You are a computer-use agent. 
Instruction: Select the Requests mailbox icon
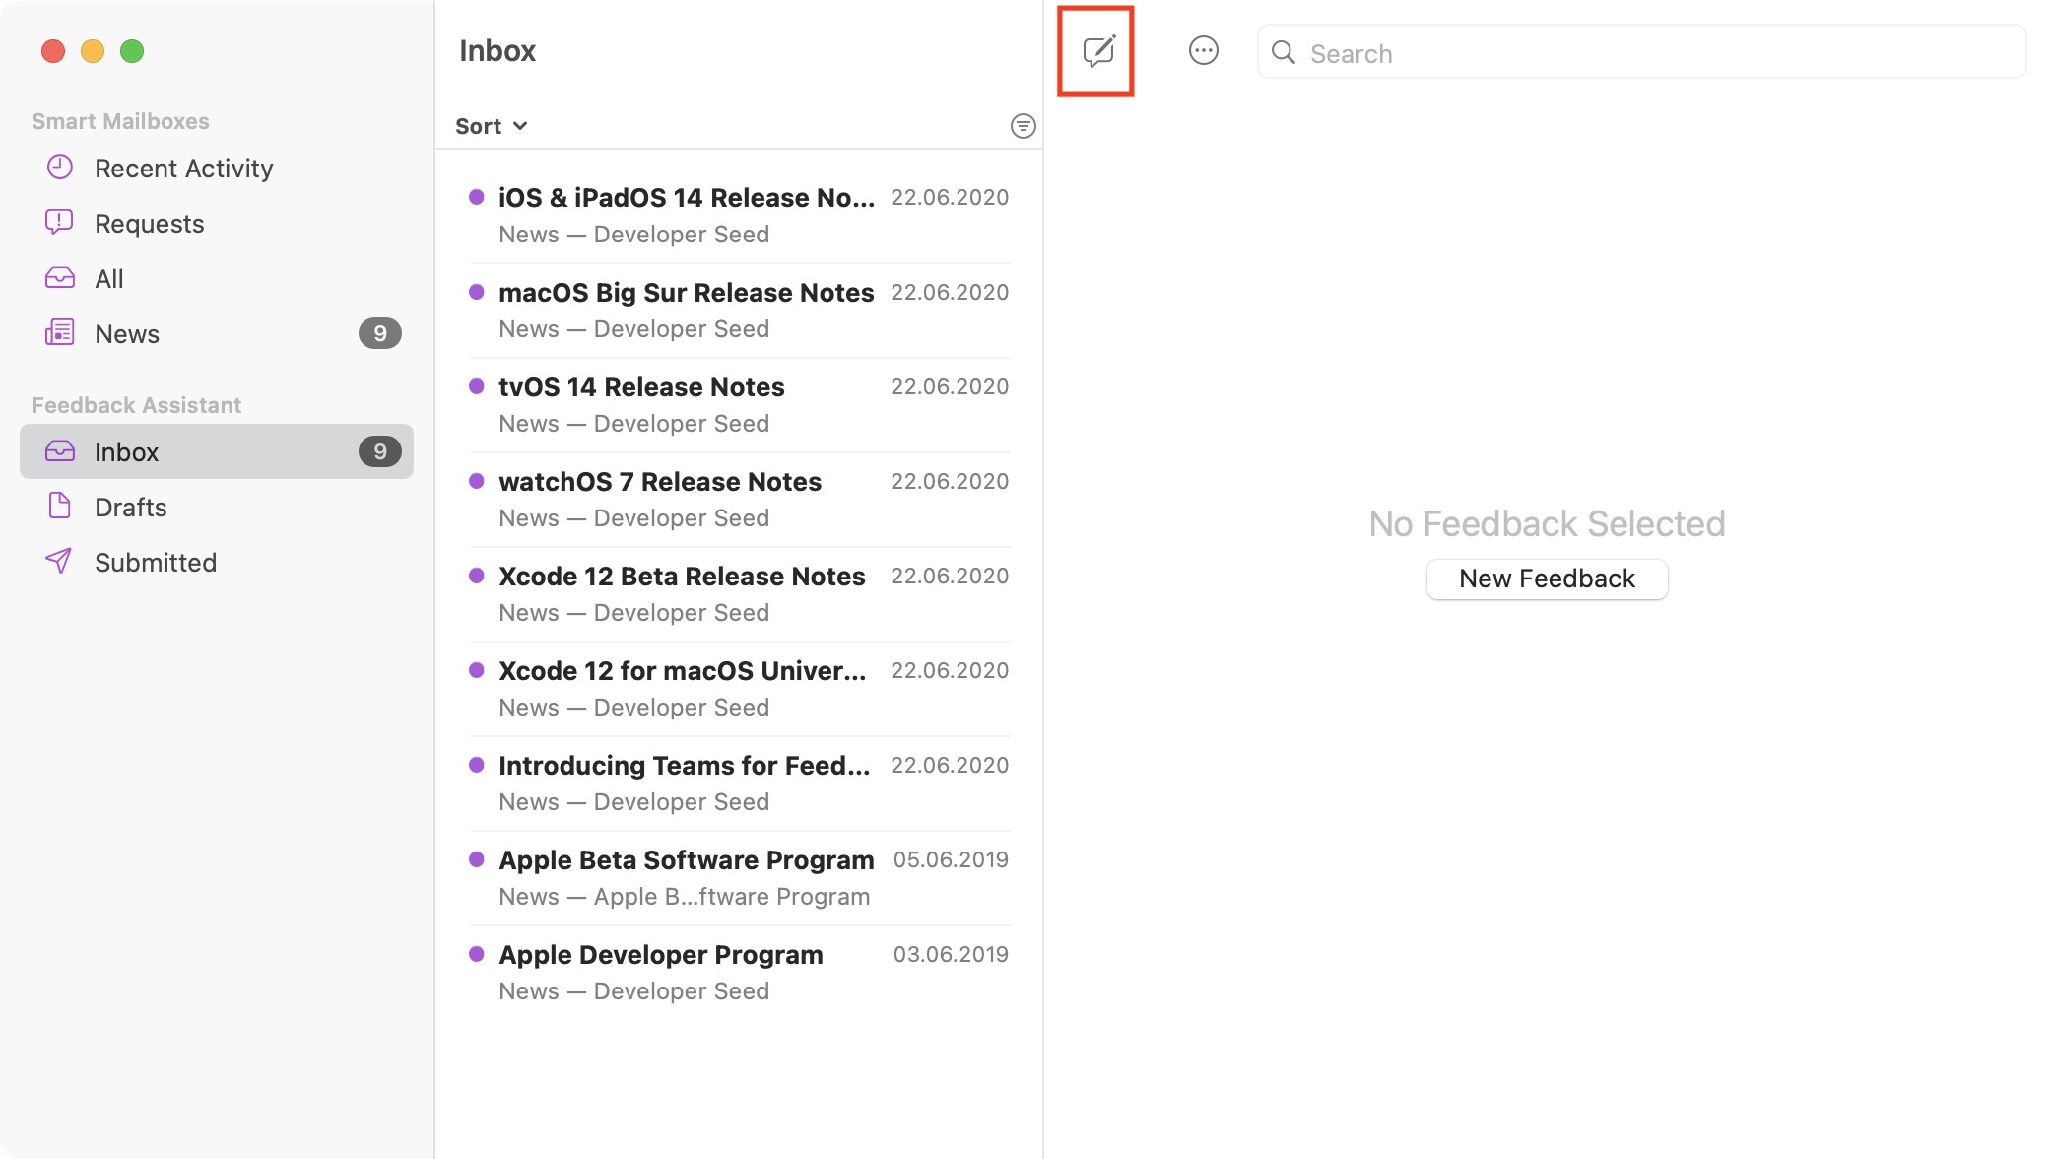tap(59, 223)
